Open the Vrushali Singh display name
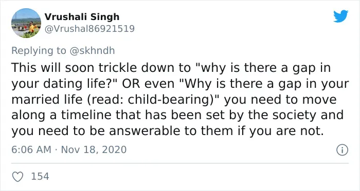The width and height of the screenshot is (360, 191). 82,17
